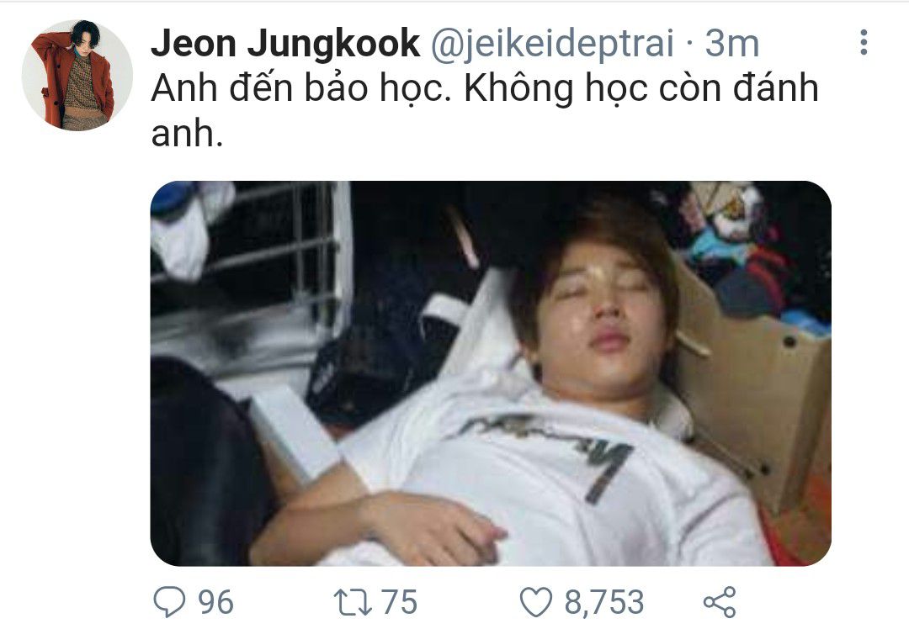Tap the share icon under the tweet
This screenshot has height=629, width=909.
click(720, 602)
